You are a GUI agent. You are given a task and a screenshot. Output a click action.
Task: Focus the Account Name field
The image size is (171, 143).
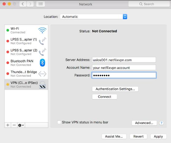coord(124,68)
